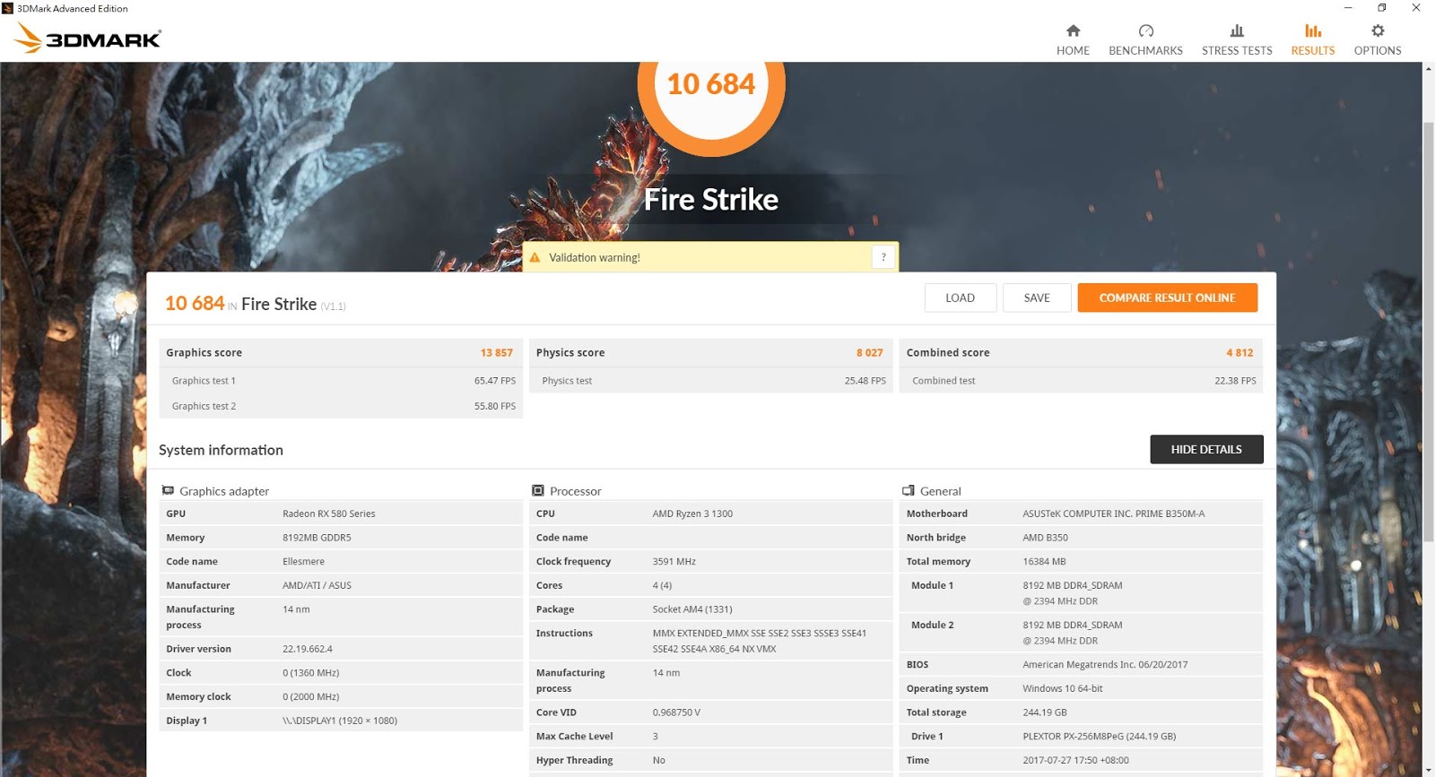1435x777 pixels.
Task: Click the Physics test row
Action: point(711,381)
